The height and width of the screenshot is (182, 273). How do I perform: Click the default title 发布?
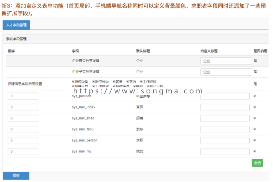click(140, 129)
